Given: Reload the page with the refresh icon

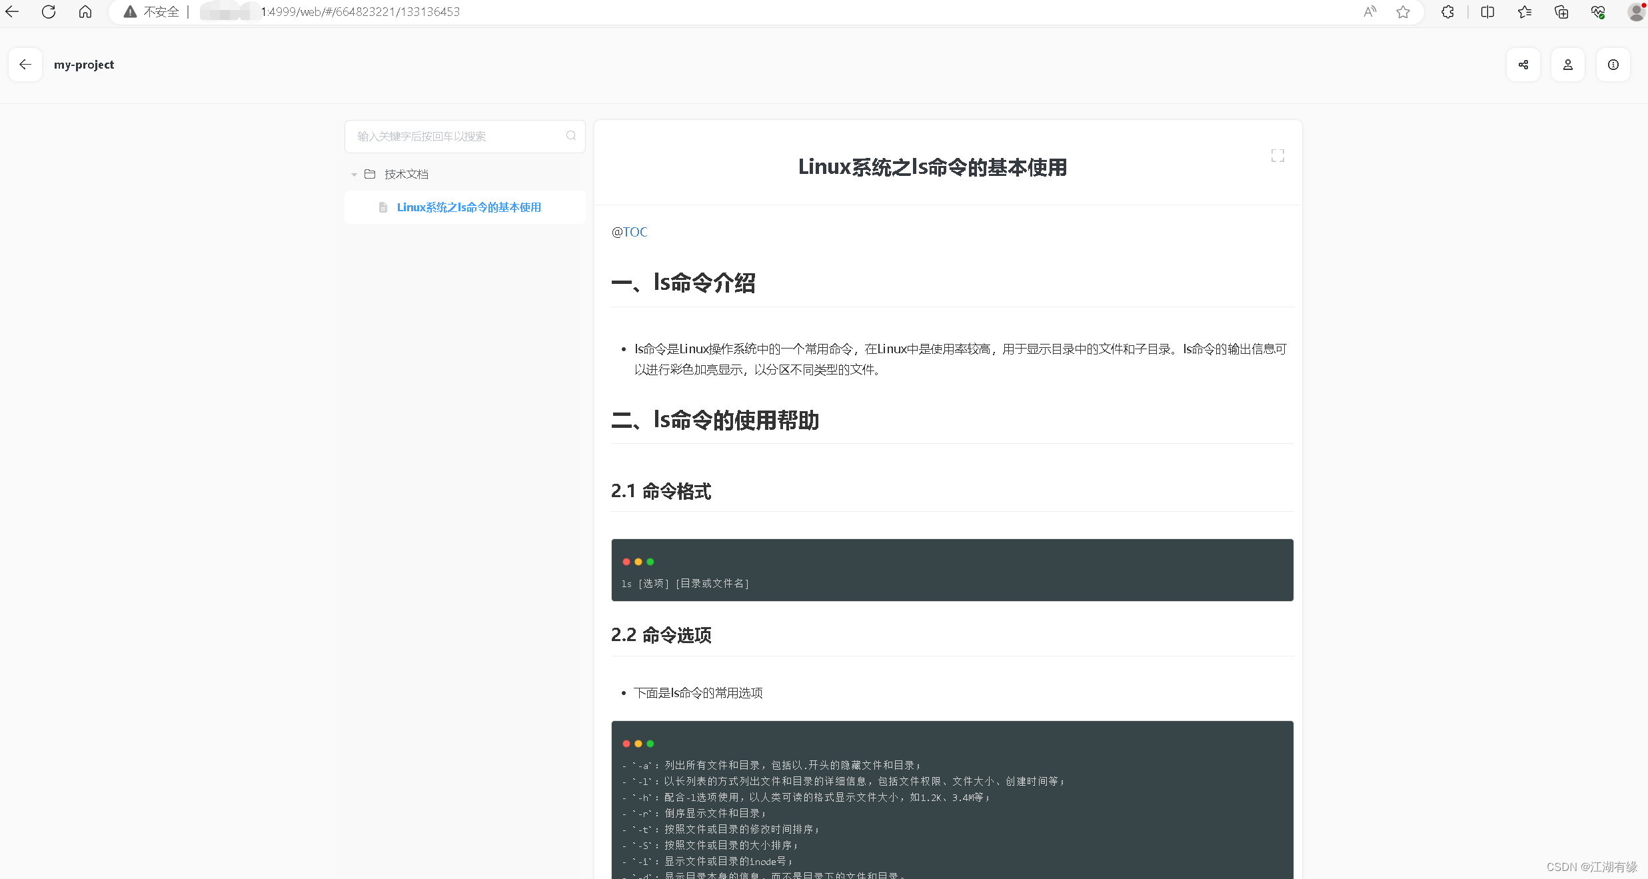Looking at the screenshot, I should pyautogui.click(x=49, y=11).
